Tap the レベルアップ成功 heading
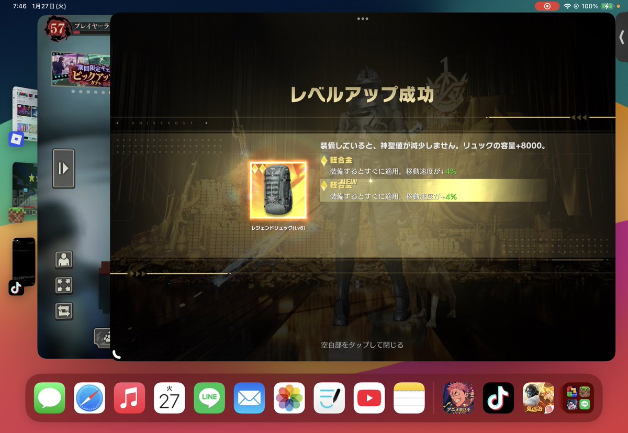The width and height of the screenshot is (628, 433). tap(362, 94)
